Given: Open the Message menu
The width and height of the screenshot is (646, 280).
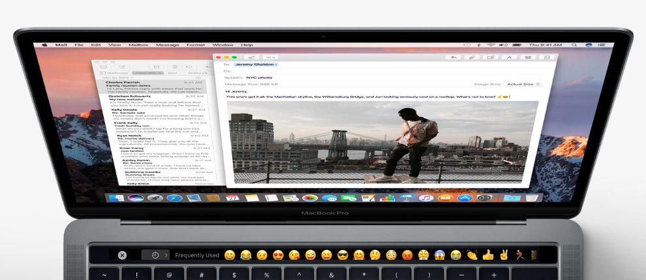Looking at the screenshot, I should pyautogui.click(x=167, y=45).
